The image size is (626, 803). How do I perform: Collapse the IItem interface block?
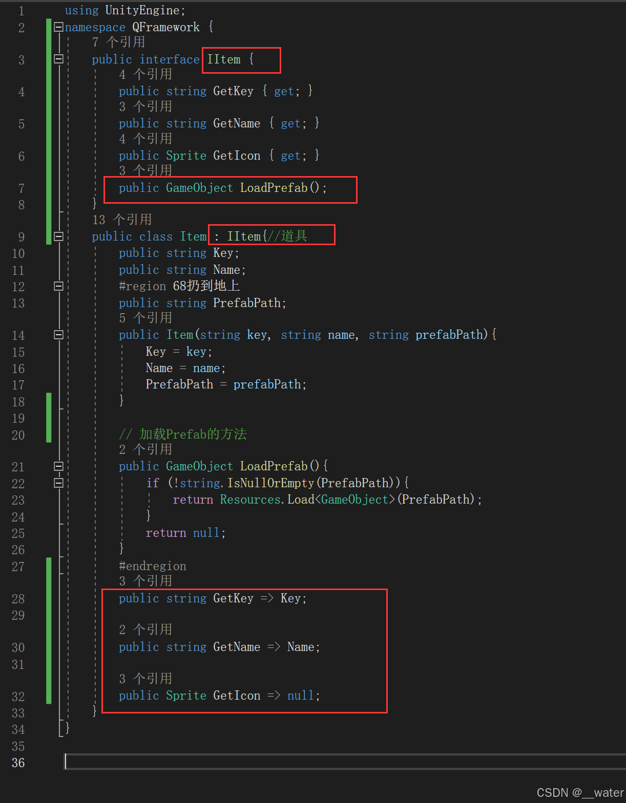click(59, 59)
